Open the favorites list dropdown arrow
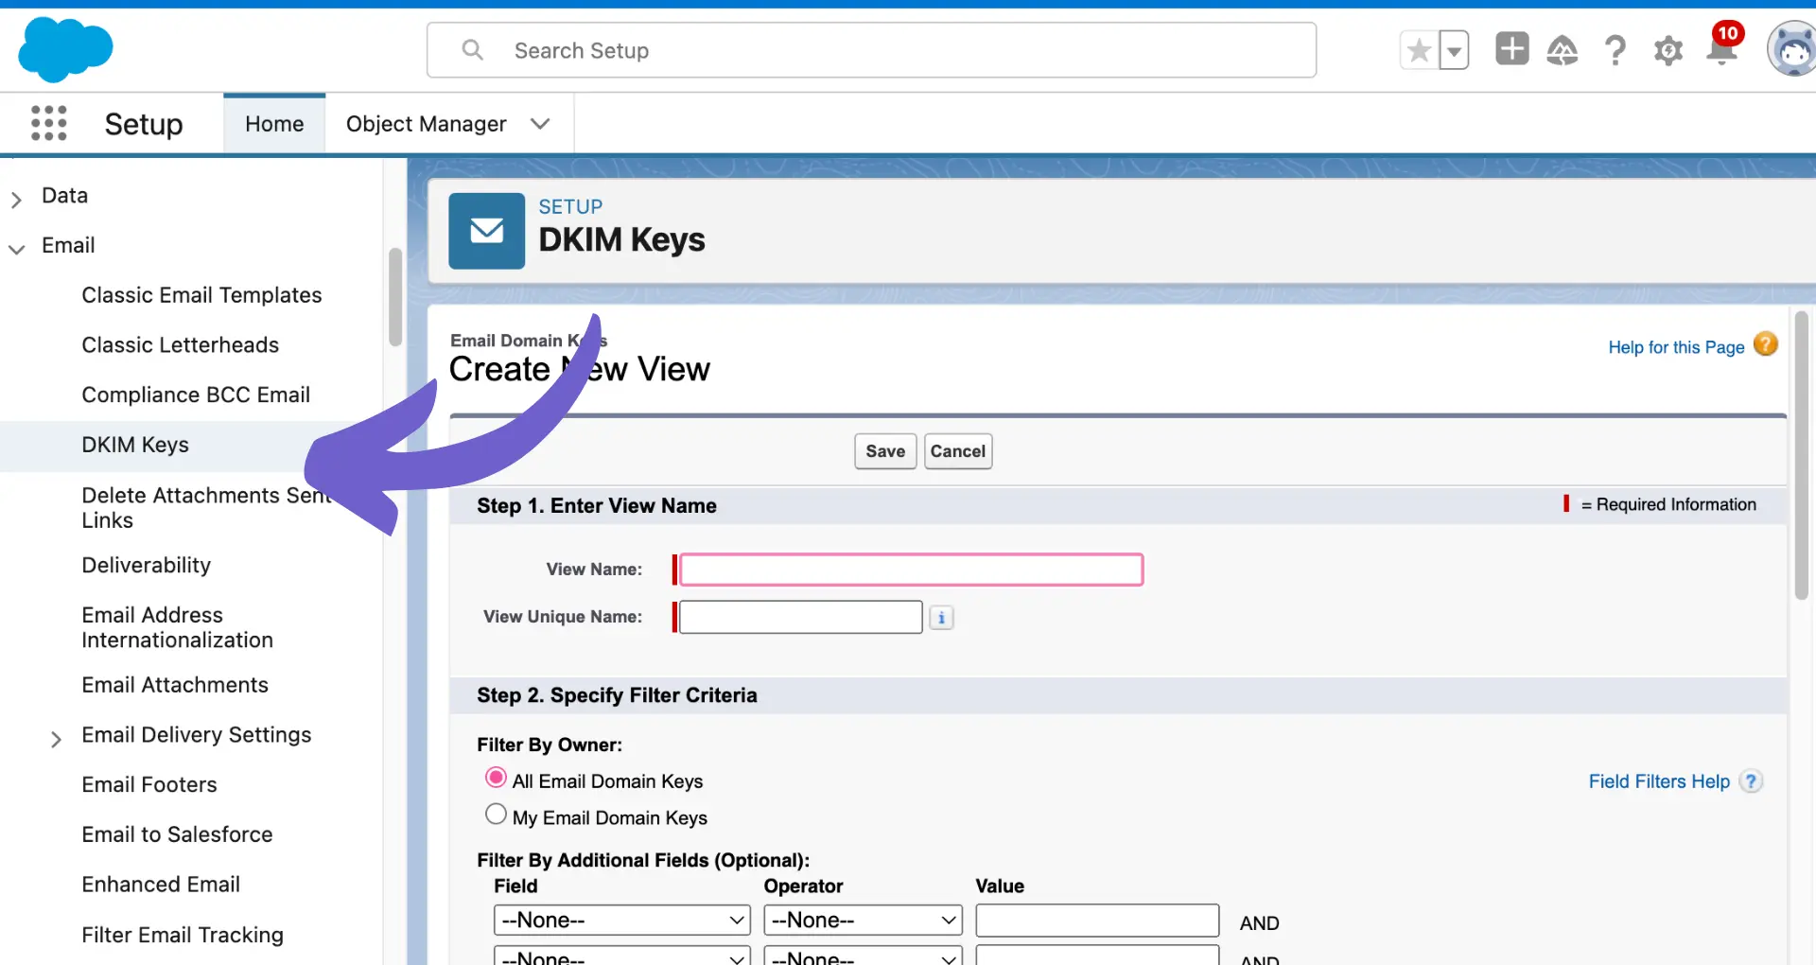This screenshot has width=1816, height=965. [1455, 50]
